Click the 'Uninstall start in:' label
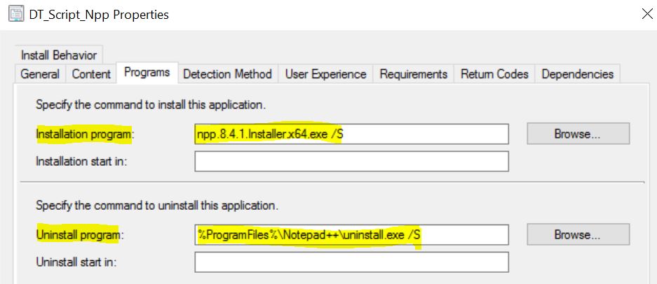 76,262
